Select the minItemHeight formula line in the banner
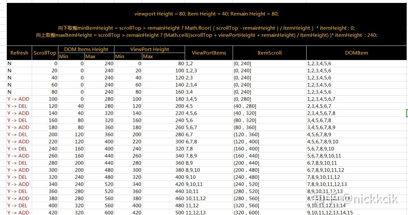Viewport: 408px width, 215px height. (x=206, y=28)
